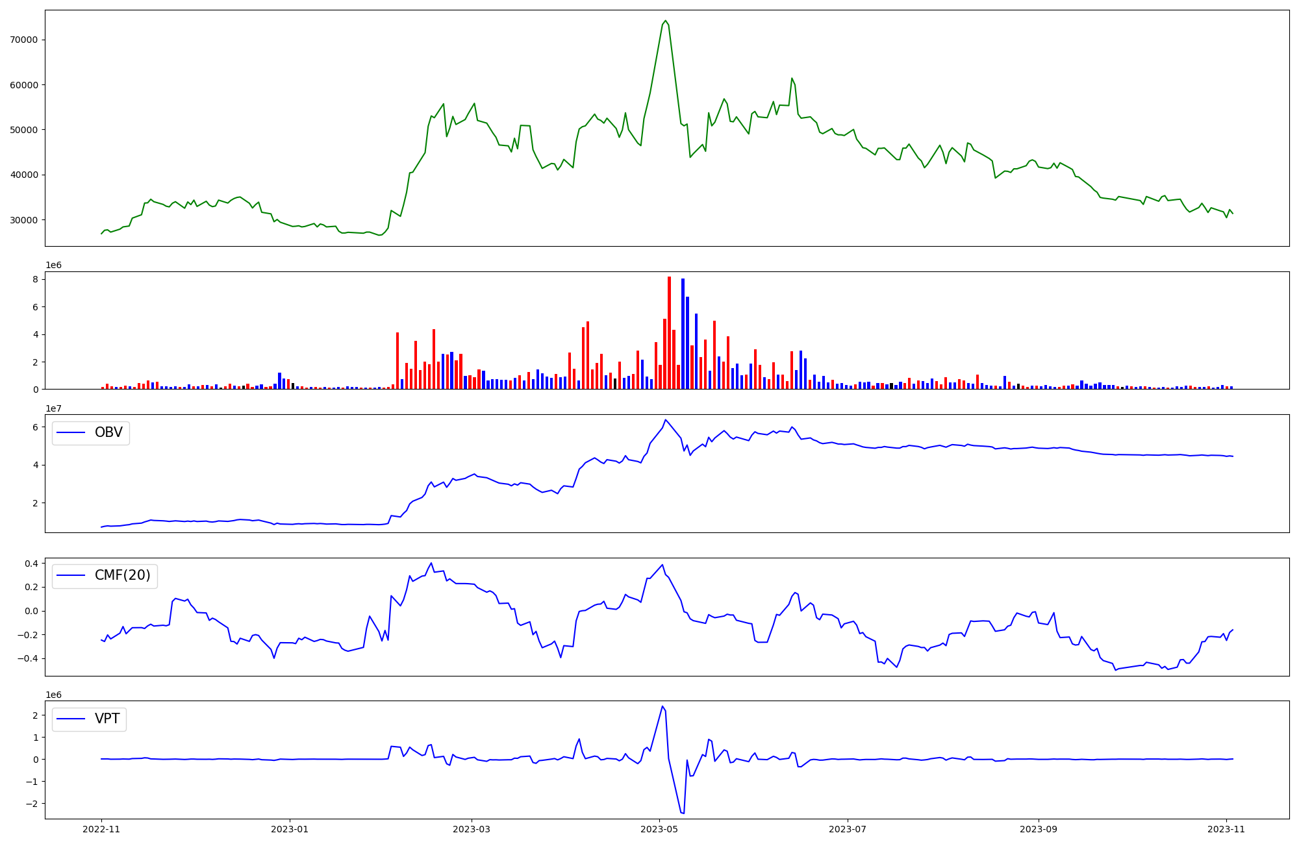Click the 2023-01 x-axis date label
The width and height of the screenshot is (1299, 844).
coord(289,829)
